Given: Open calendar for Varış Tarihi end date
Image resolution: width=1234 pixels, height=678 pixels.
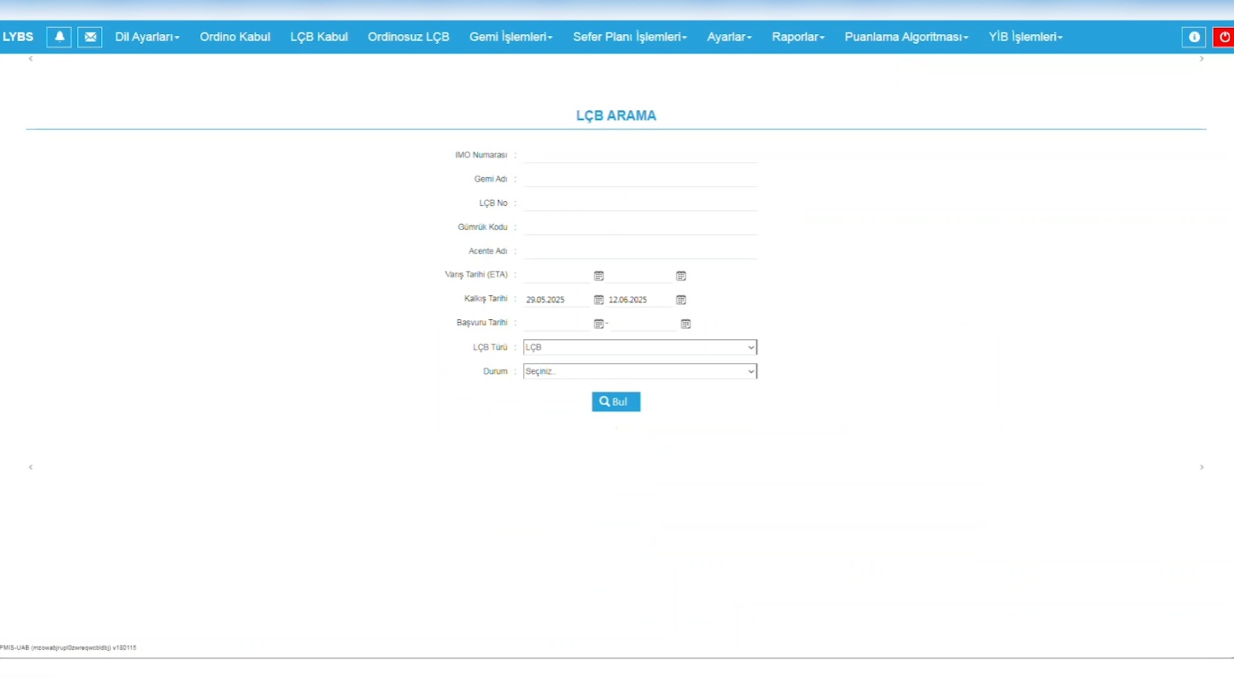Looking at the screenshot, I should coord(681,276).
